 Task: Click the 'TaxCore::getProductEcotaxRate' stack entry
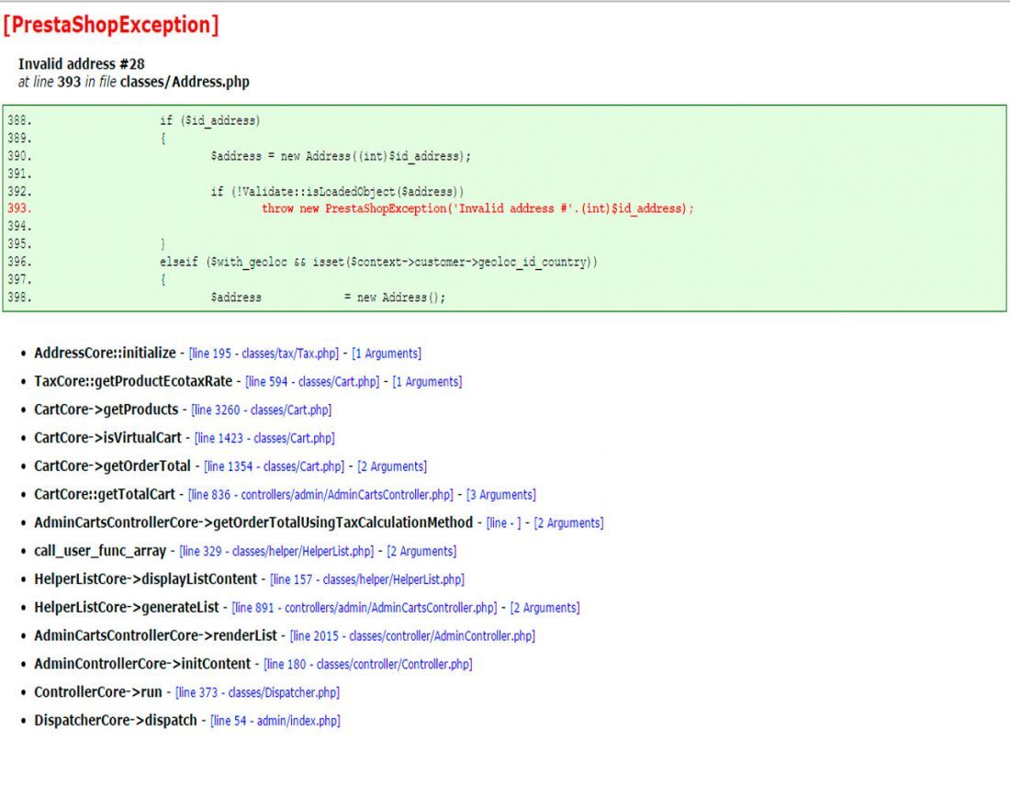[133, 382]
